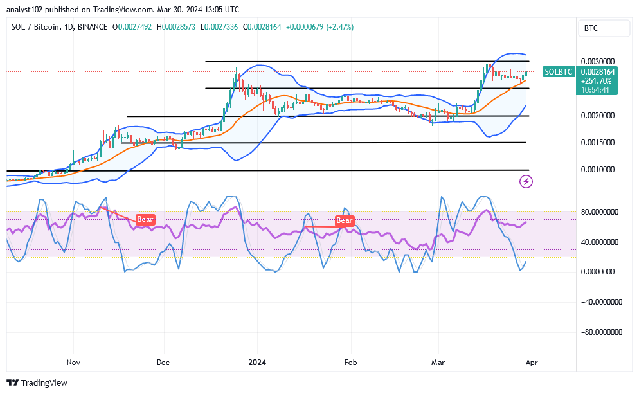Click the Feb label on time axis
Screen dimensions: 639x394
[350, 363]
